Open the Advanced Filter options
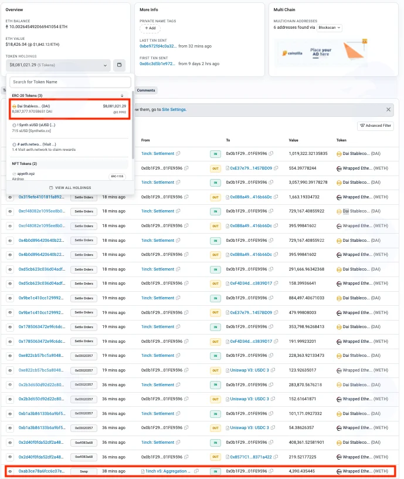 376,126
